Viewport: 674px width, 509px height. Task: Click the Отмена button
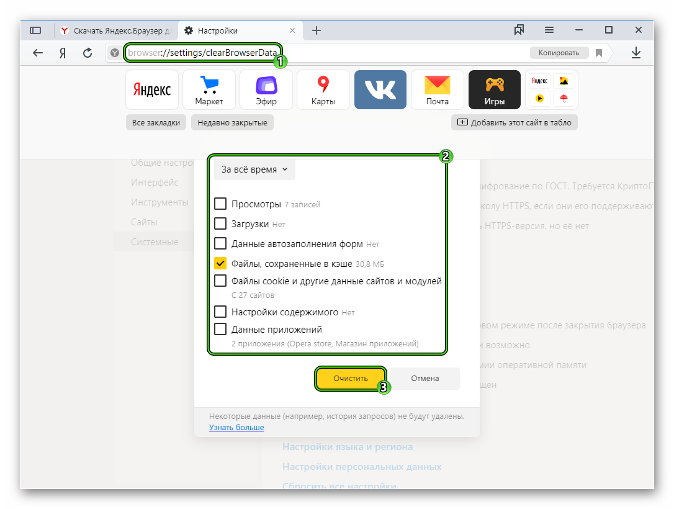[425, 378]
